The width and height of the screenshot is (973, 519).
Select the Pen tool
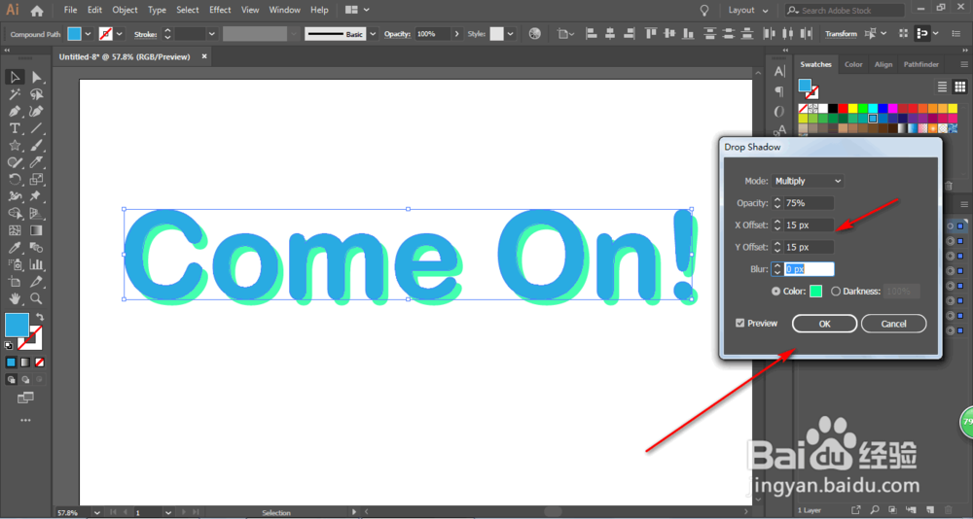[15, 112]
